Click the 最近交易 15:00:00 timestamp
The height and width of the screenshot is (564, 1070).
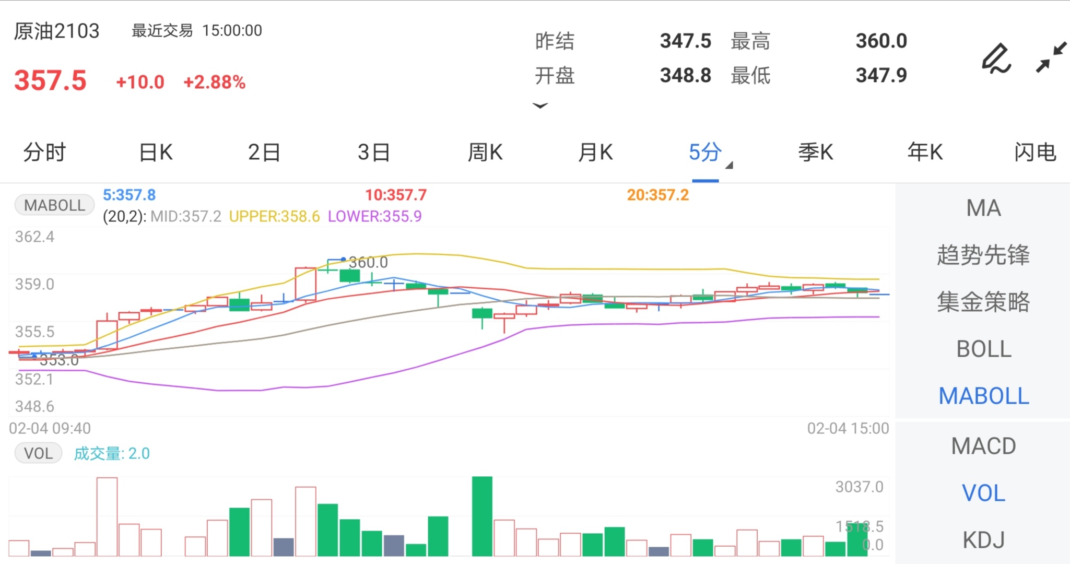tap(196, 30)
